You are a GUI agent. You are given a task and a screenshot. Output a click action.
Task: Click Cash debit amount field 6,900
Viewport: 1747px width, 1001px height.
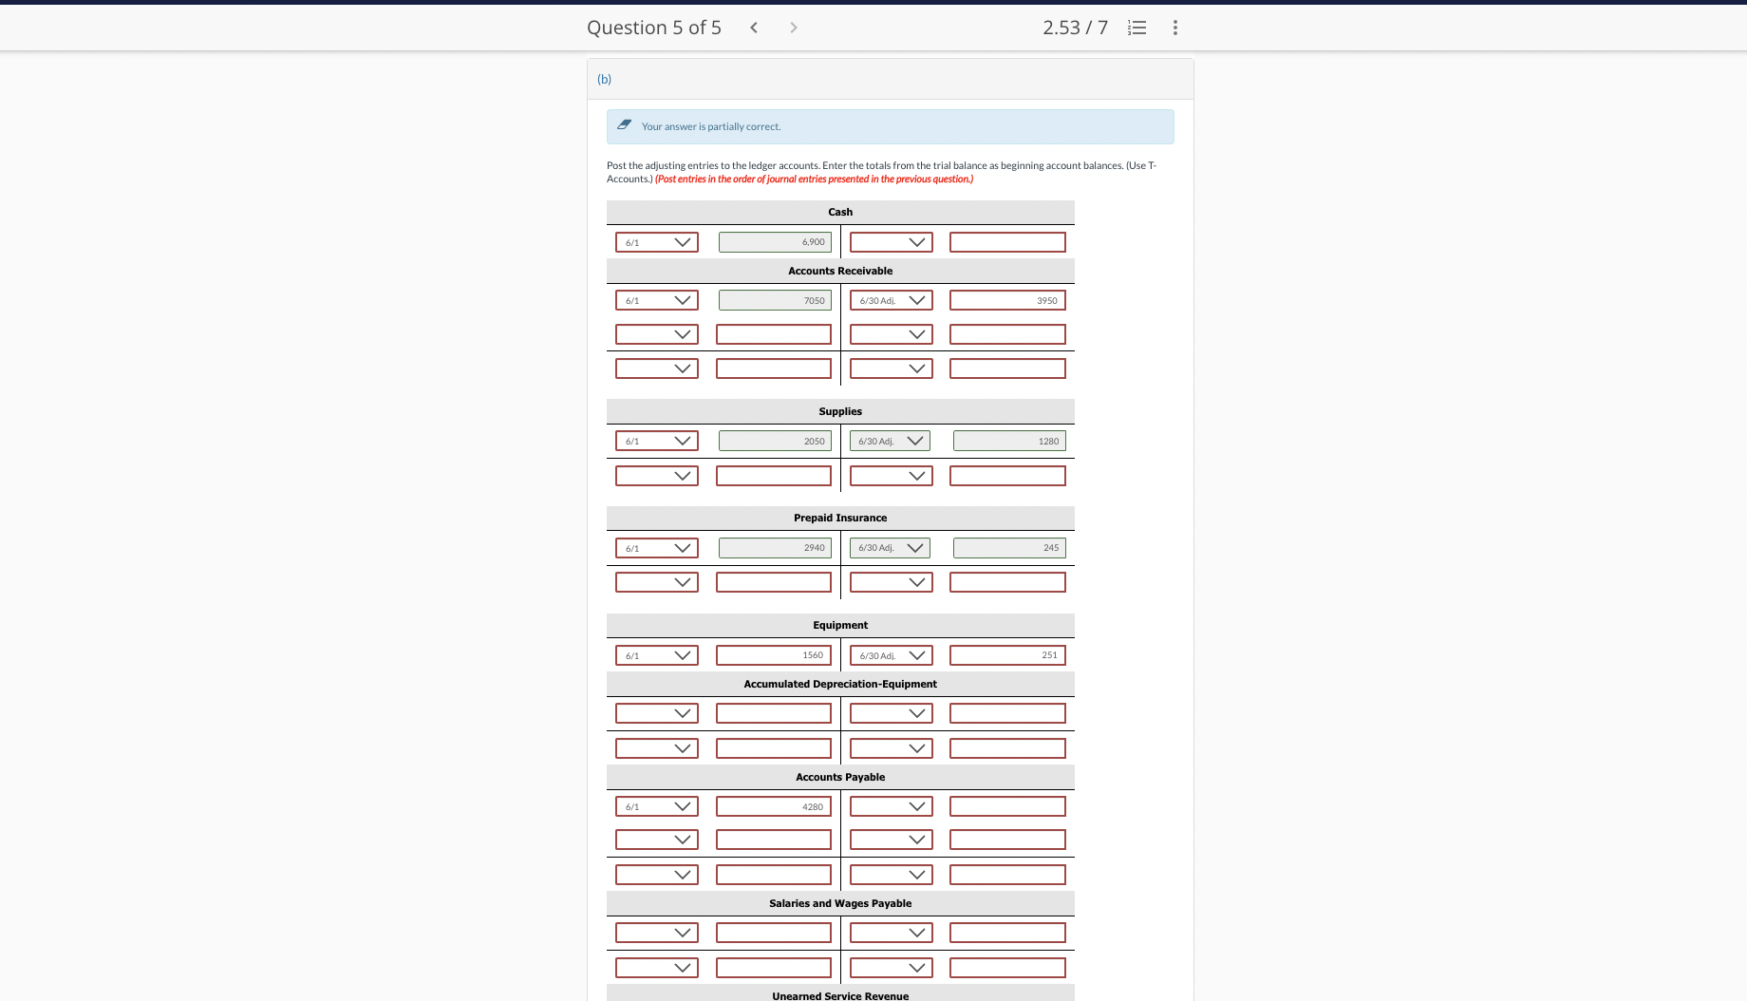point(775,242)
